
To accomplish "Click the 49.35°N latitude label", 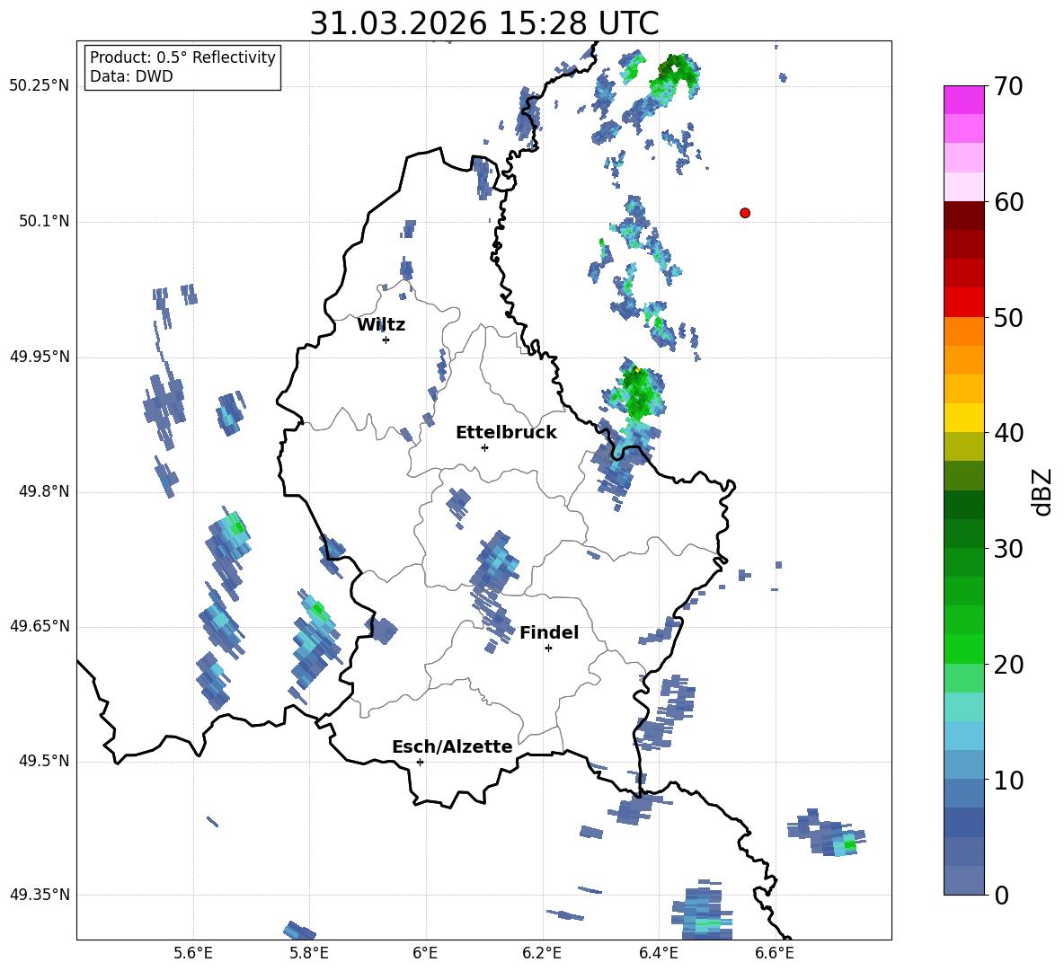I will (40, 895).
